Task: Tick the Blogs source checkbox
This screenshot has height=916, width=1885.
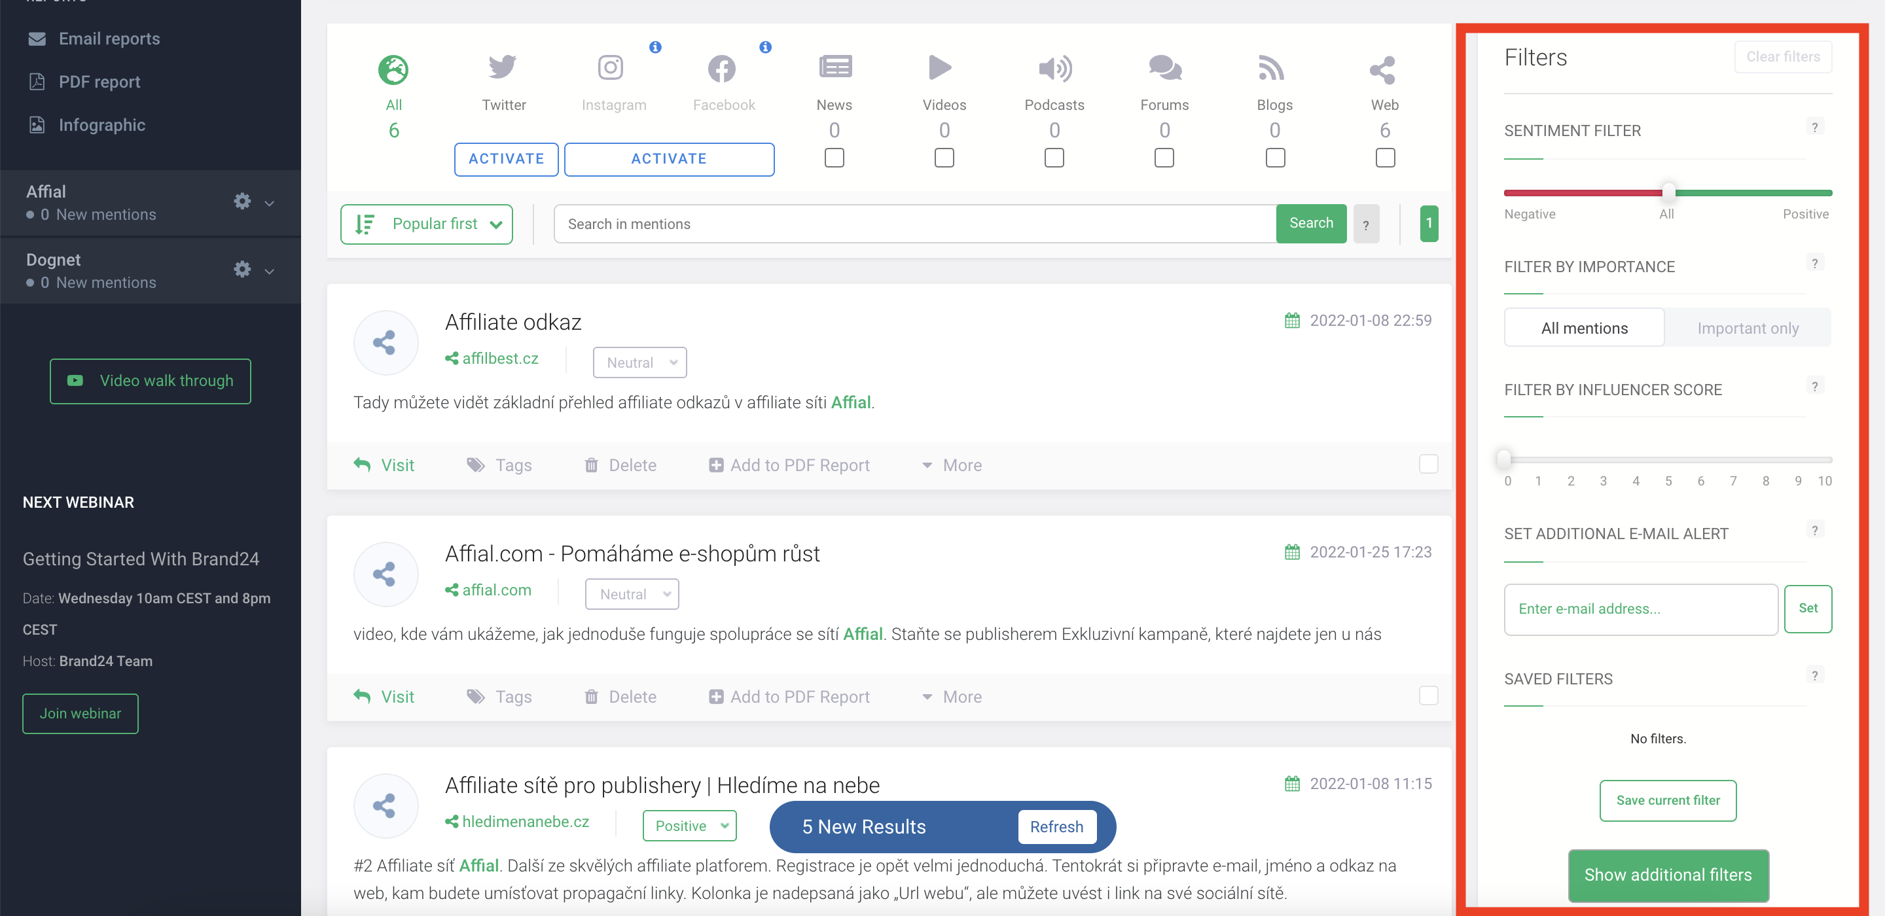Action: pos(1275,158)
